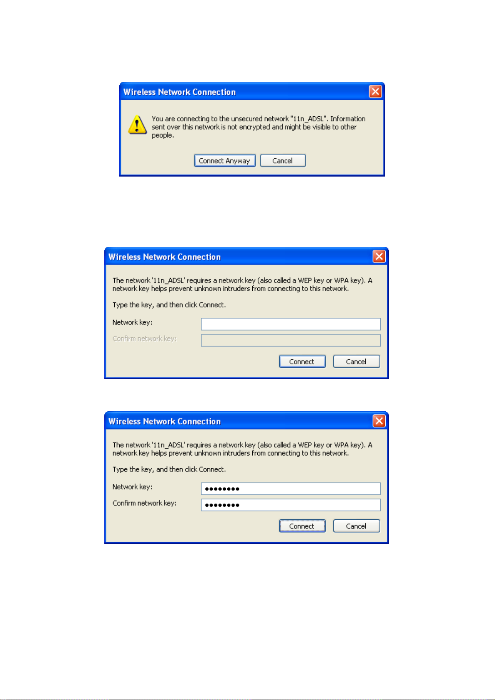The height and width of the screenshot is (700, 495).
Task: Click Cancel in the empty-key dialog
Action: (356, 361)
